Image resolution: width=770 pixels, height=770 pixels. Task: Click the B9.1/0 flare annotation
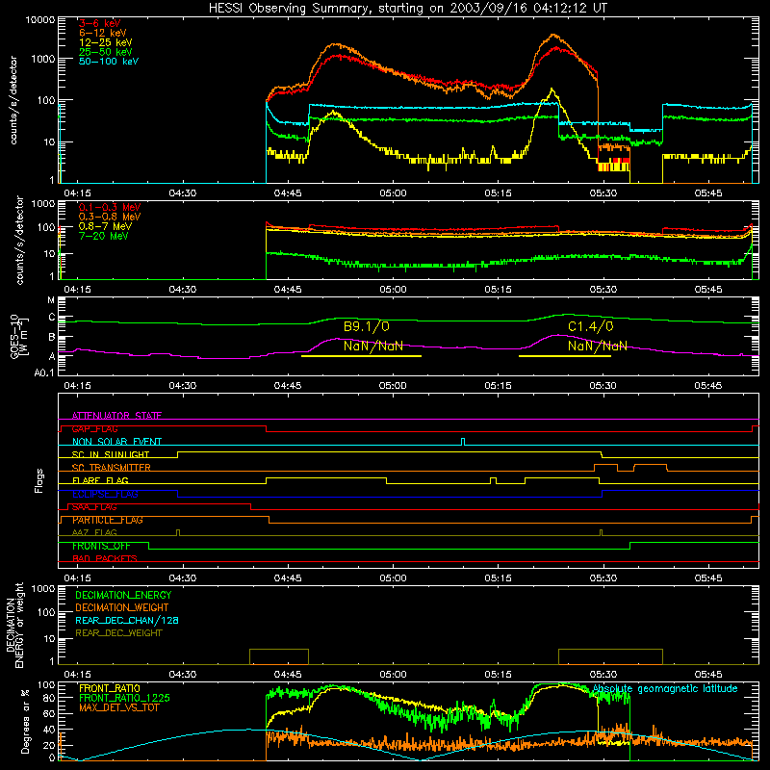[367, 326]
